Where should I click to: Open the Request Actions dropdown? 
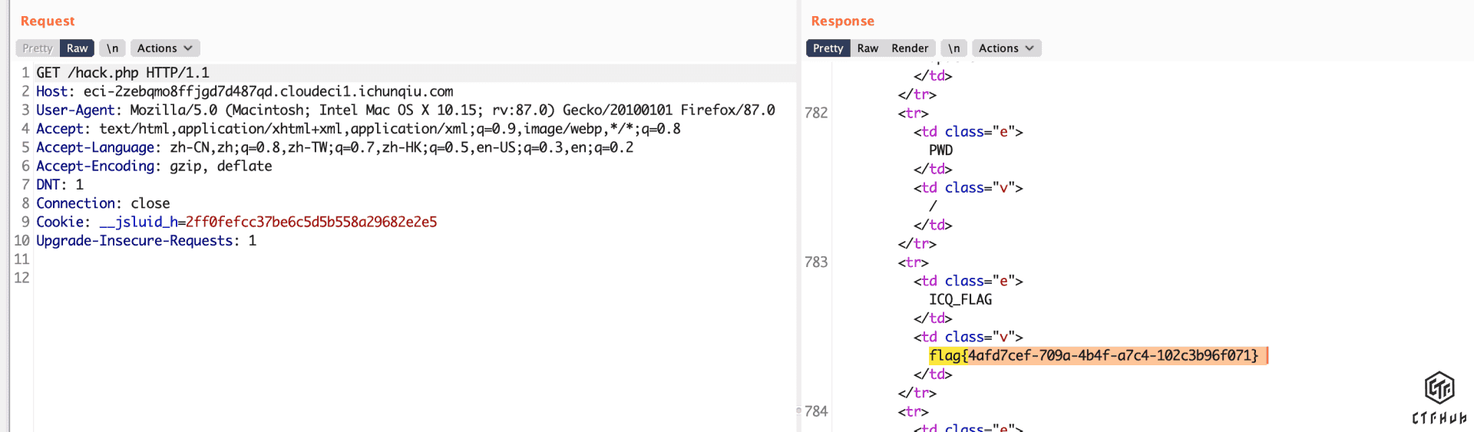(x=165, y=48)
